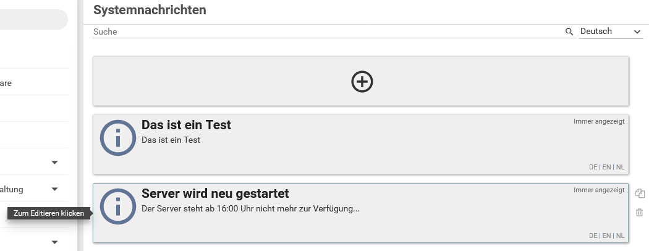Viewport: 649px width, 251px height.
Task: Expand the sidebar arrow below the "altung" entry
Action: pyautogui.click(x=54, y=242)
